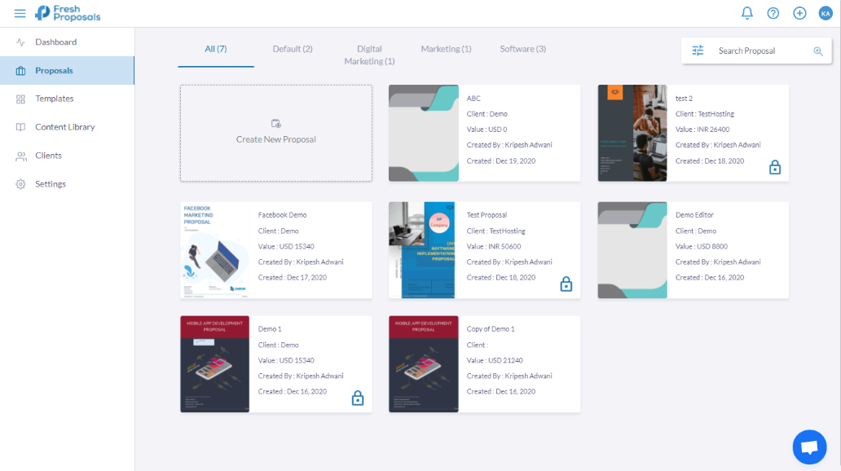841x471 pixels.
Task: Click the KA account avatar
Action: tap(824, 12)
